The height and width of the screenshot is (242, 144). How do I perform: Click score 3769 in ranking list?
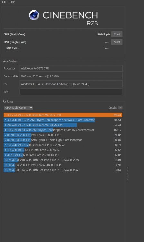tap(118, 170)
